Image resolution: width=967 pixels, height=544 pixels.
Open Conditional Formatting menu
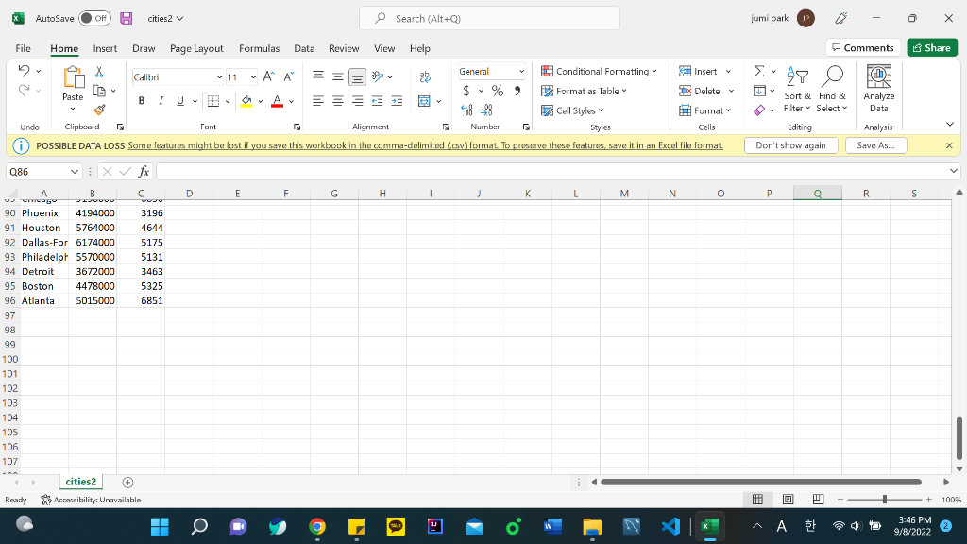[599, 72]
